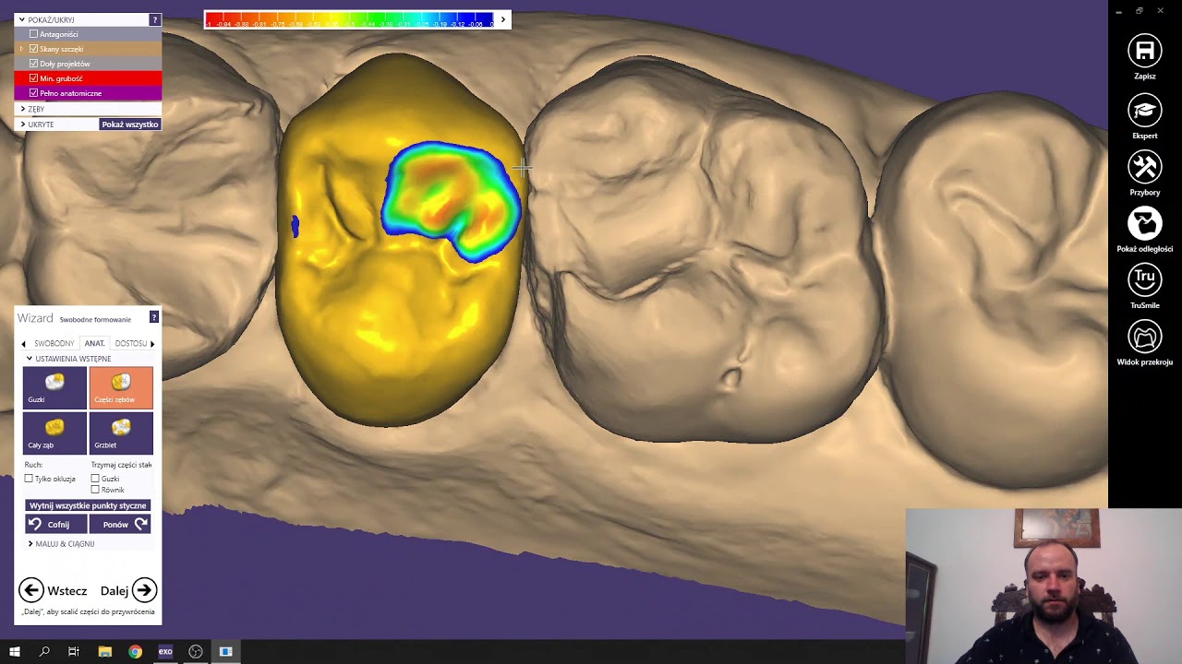Uncheck Skany szczęki visibility
The image size is (1182, 664).
click(x=34, y=49)
